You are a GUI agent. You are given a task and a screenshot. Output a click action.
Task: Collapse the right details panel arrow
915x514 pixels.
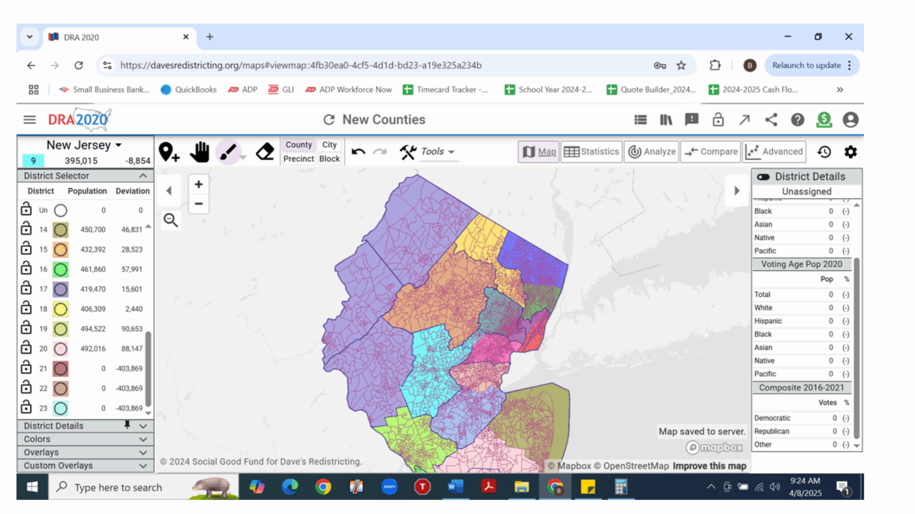click(x=737, y=190)
